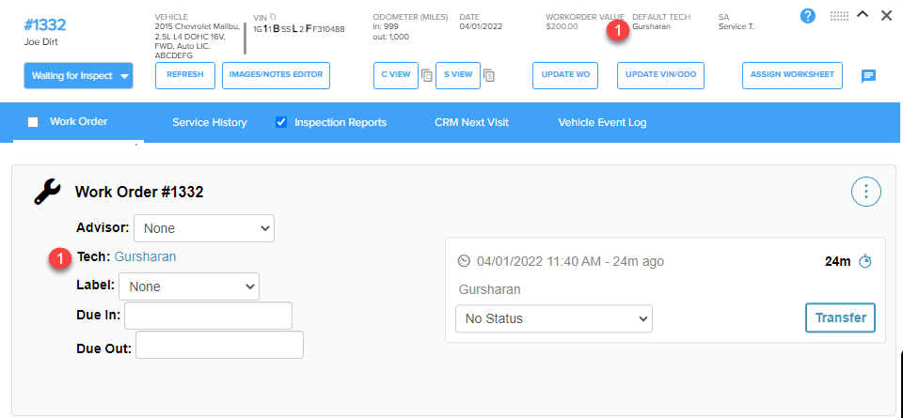Switch to the Service History tab

210,122
